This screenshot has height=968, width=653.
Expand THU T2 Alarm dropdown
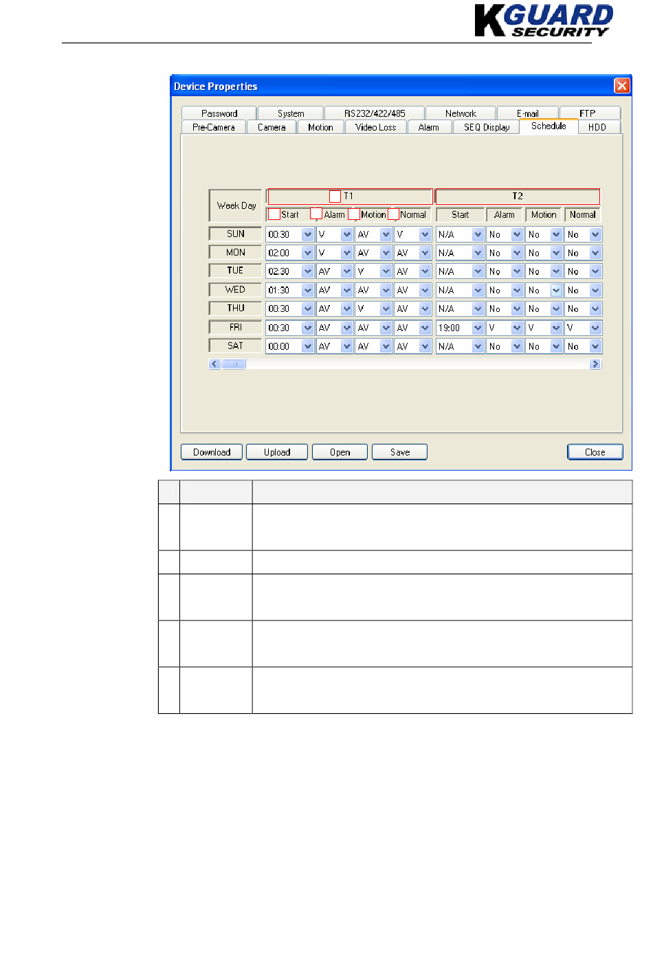click(x=517, y=308)
